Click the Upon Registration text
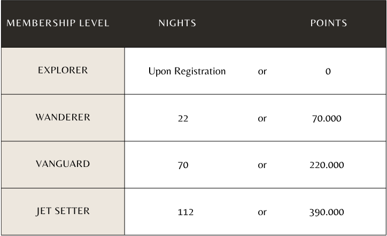This screenshot has width=387, height=236. (x=187, y=71)
